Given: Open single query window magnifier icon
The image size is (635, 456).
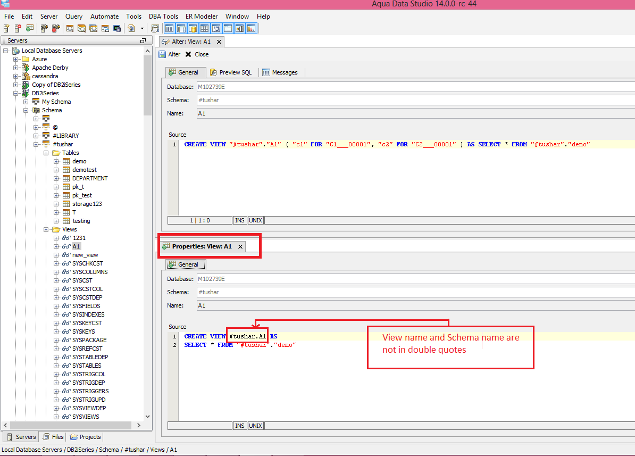Looking at the screenshot, I should point(70,28).
